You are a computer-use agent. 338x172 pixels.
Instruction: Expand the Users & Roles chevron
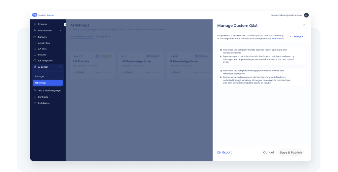(x=61, y=30)
